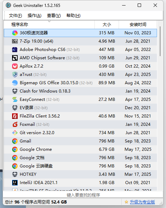Click the 1.98 GB size value
166x208 pixels.
107,183
